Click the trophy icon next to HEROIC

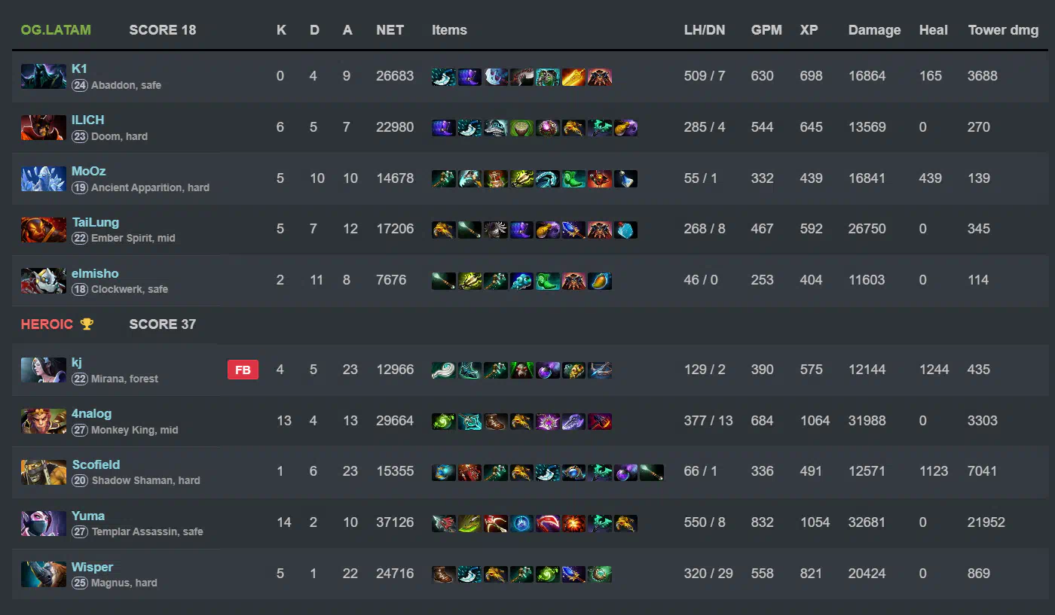pos(87,324)
